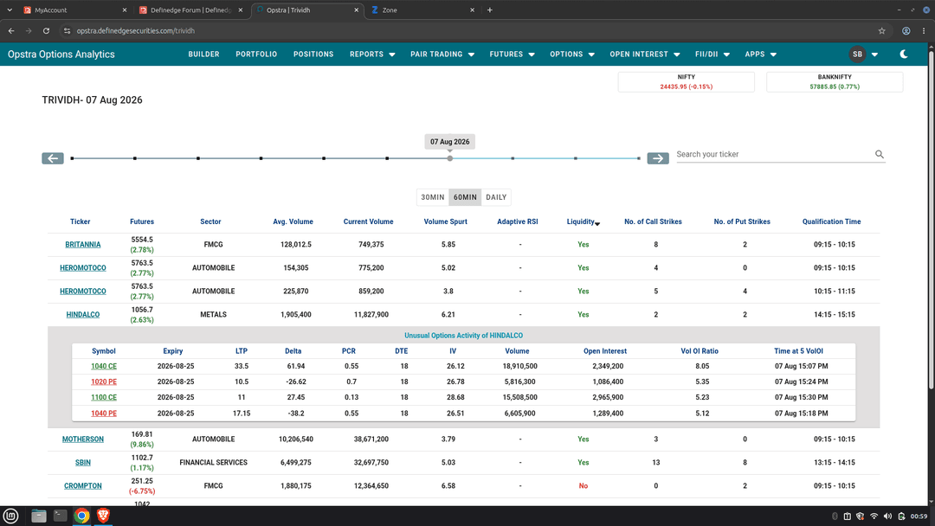Screen dimensions: 935x526
Task: Open 1040 PE option symbol
Action: pos(104,414)
